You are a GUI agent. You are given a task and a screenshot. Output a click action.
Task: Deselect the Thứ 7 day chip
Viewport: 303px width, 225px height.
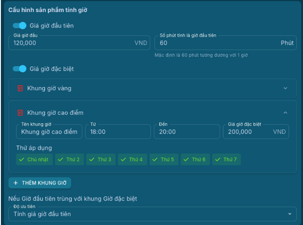226,159
